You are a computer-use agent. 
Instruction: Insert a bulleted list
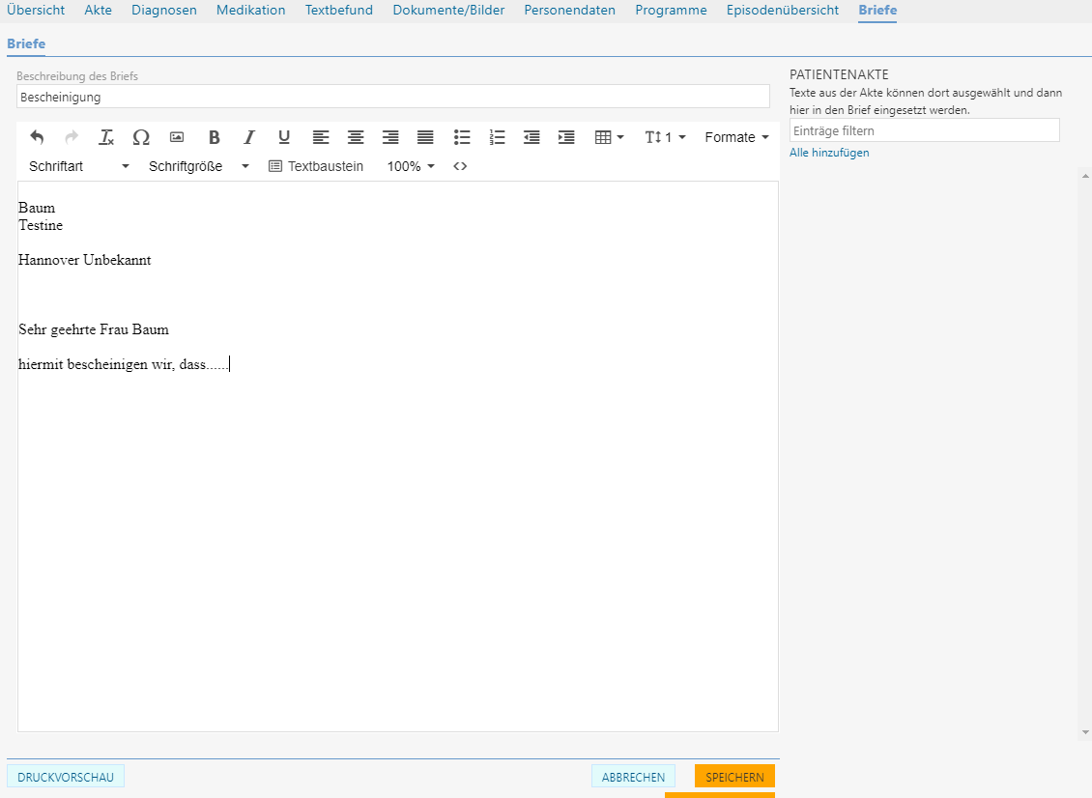462,137
